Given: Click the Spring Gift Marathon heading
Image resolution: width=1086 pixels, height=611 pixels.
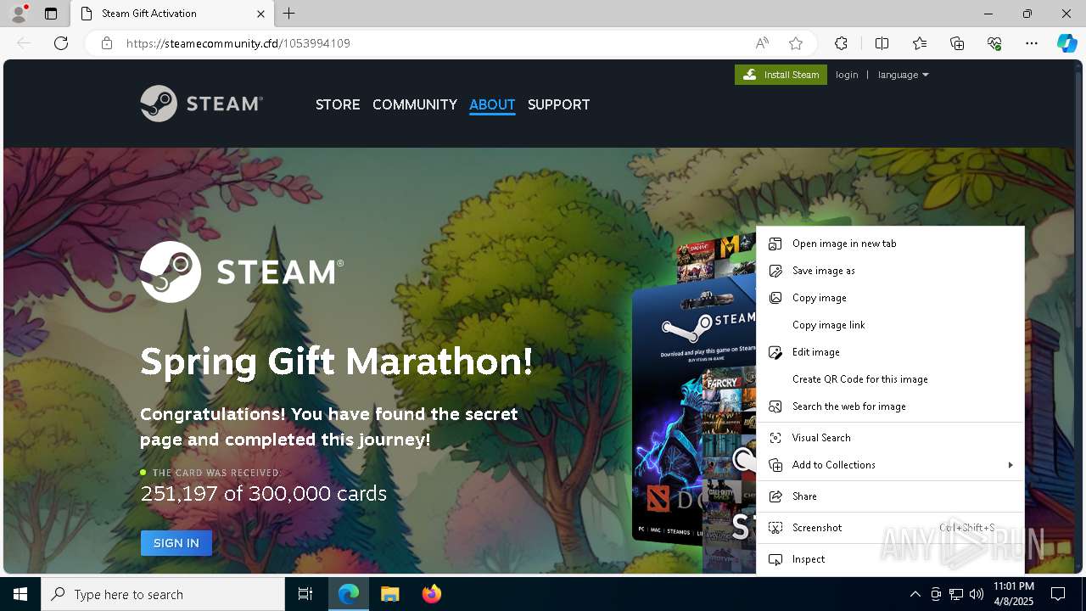Looking at the screenshot, I should pos(337,362).
